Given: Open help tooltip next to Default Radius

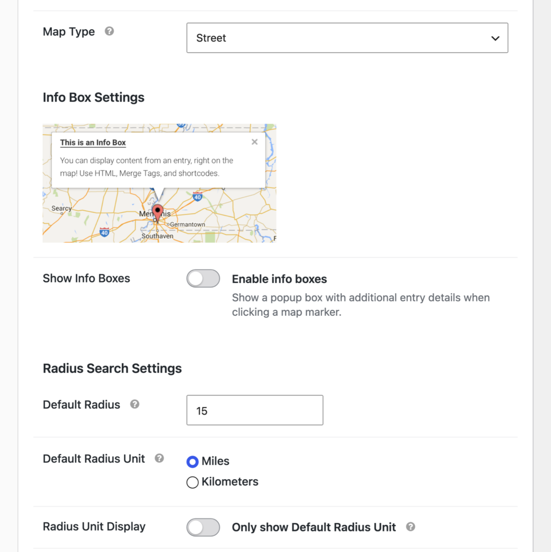Looking at the screenshot, I should pyautogui.click(x=135, y=404).
